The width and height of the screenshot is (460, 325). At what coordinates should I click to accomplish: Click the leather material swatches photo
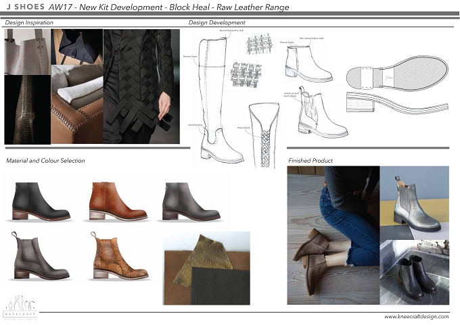[x=206, y=268]
